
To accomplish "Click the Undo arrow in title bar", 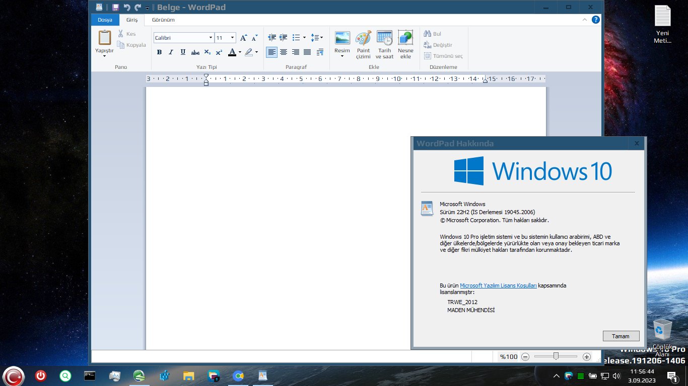I will [127, 8].
